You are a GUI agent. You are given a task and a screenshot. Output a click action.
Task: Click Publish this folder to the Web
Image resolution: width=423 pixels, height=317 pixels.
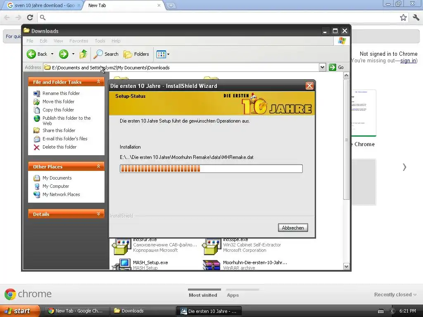point(67,121)
